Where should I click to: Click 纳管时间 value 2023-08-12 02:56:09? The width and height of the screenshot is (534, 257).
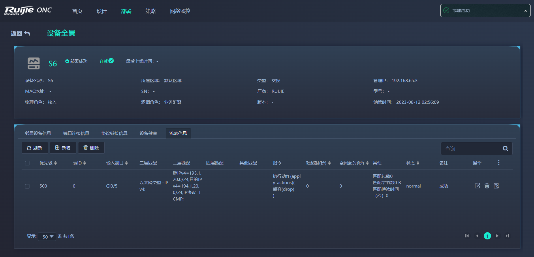tap(418, 102)
